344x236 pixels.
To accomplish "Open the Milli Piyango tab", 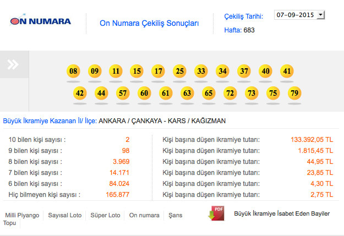I will click(22, 215).
